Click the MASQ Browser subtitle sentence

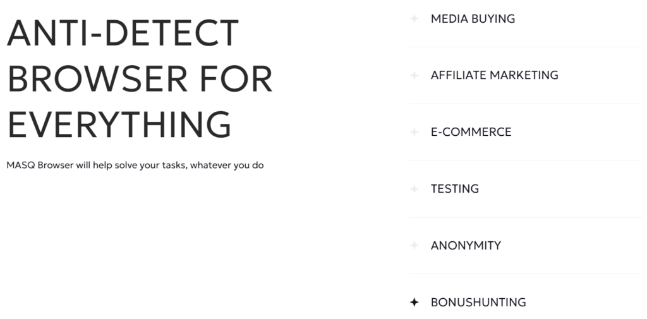point(135,166)
